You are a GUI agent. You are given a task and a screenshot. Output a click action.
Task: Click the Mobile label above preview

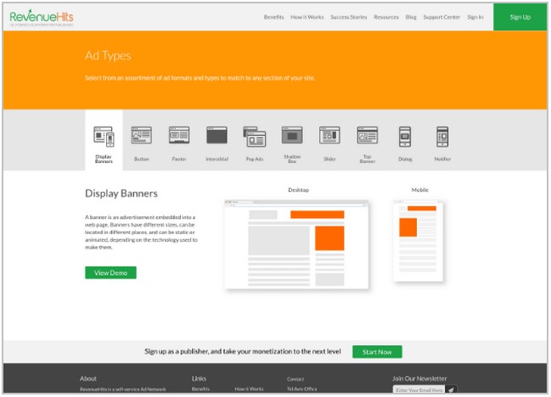click(x=420, y=190)
